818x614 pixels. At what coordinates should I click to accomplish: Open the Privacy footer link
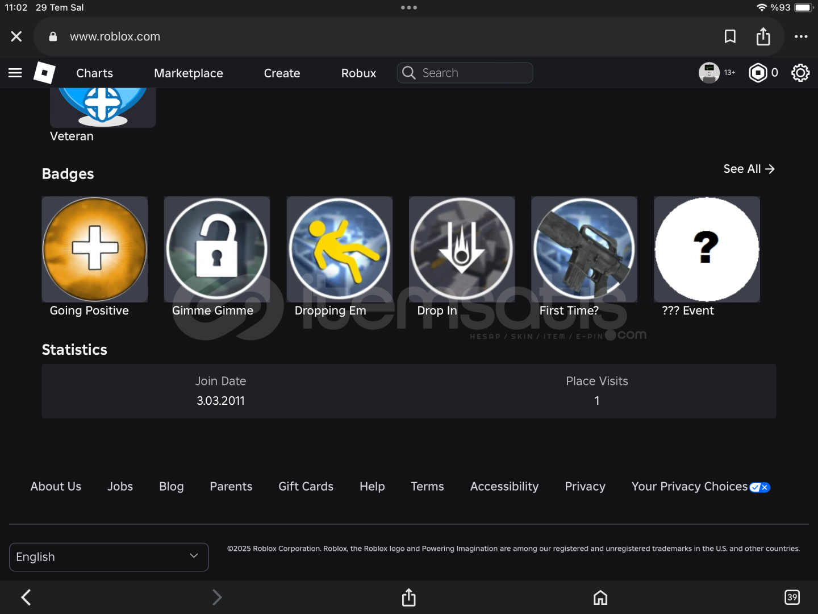[585, 487]
